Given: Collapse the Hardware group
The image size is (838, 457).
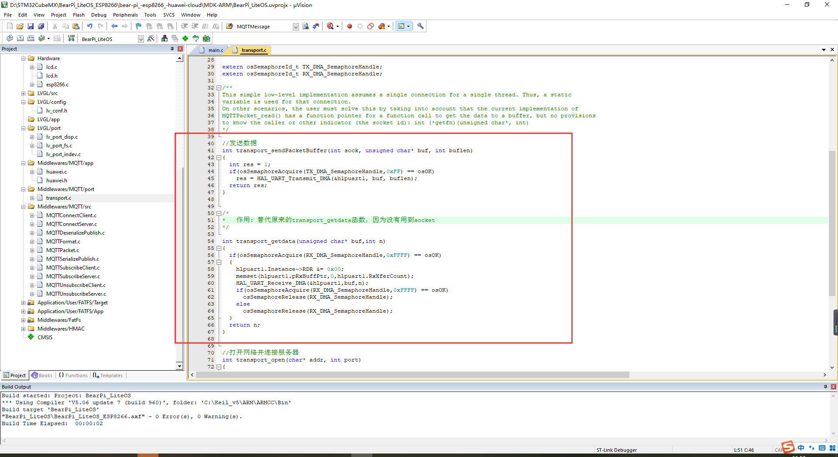Looking at the screenshot, I should point(23,58).
